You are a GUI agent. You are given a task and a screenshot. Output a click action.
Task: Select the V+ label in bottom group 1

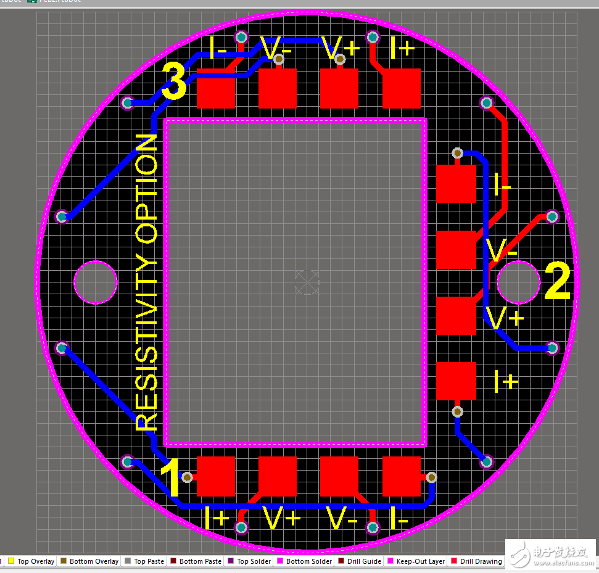(281, 517)
